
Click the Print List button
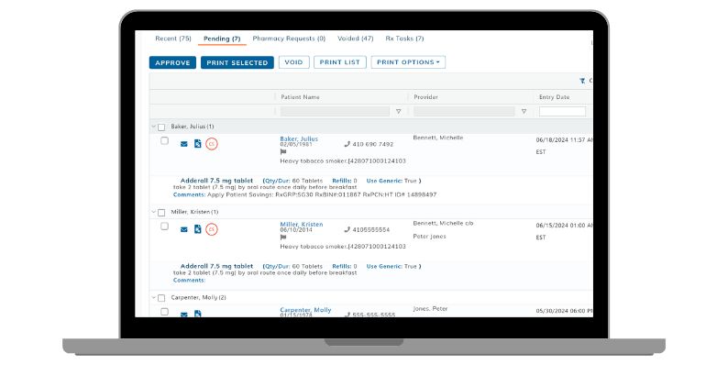pos(340,62)
